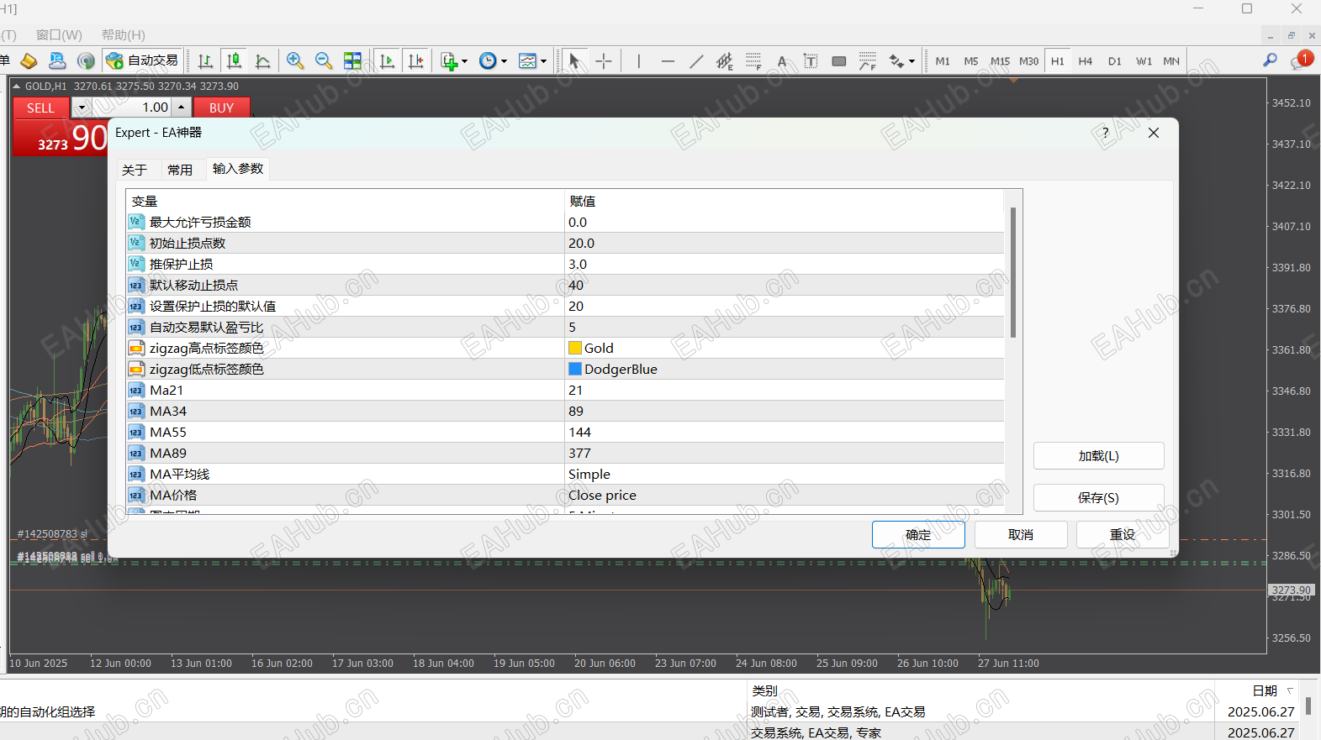Switch to the 常用 tab

pos(180,170)
